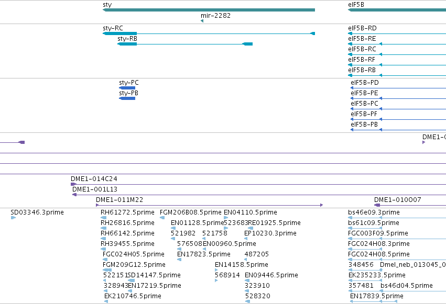Click the FGM209G12.5prime EST label
Viewport: 446px width, 304px height.
pos(134,265)
